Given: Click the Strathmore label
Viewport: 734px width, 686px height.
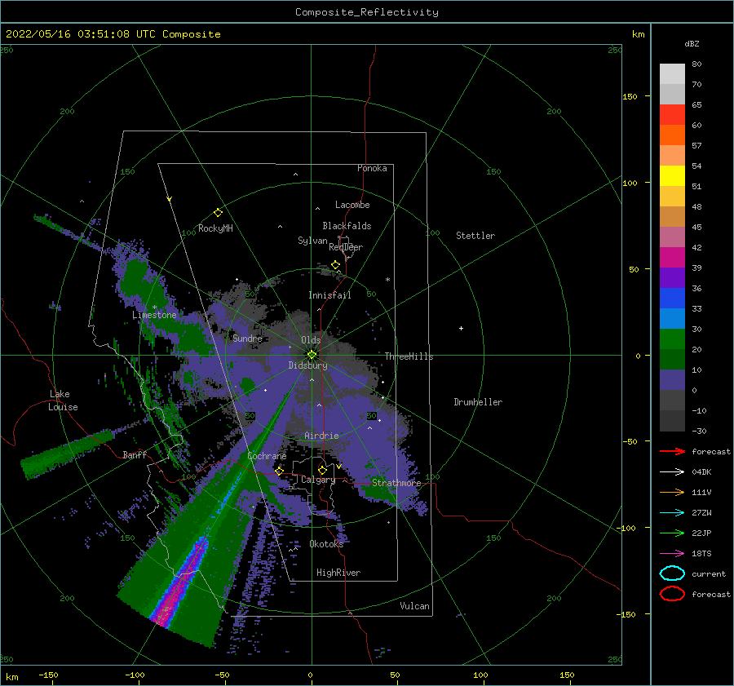Looking at the screenshot, I should (396, 483).
